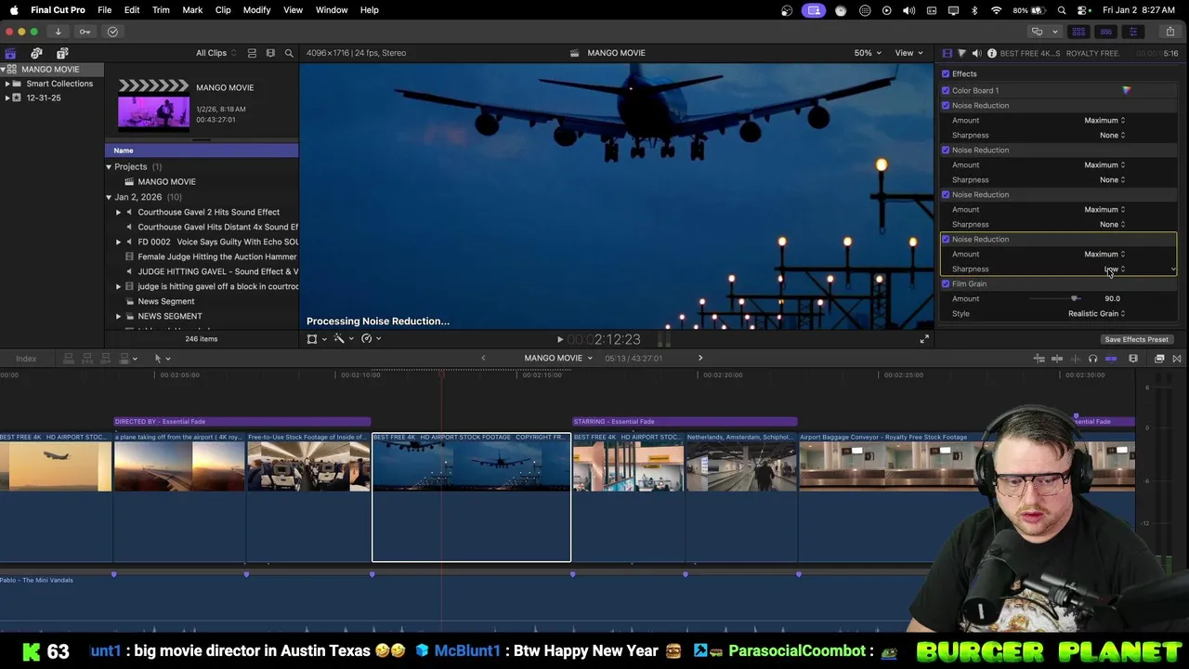Open the Select arrow tool menu

tap(162, 359)
